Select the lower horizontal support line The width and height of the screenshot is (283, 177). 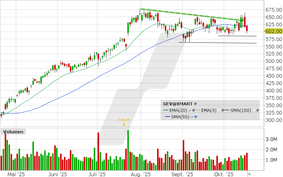[x=218, y=43]
